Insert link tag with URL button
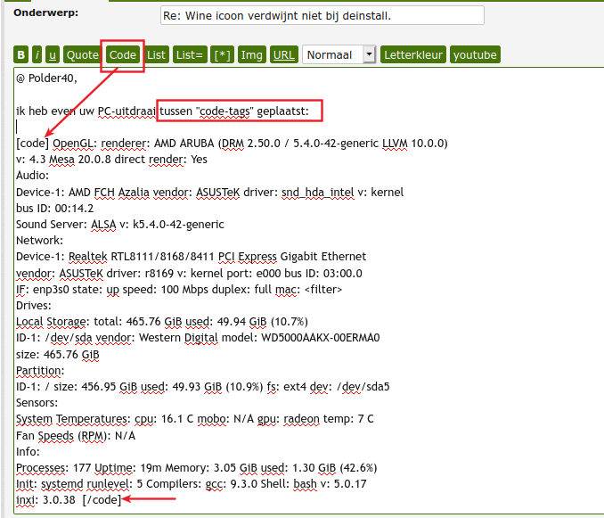604x518 pixels. [284, 54]
